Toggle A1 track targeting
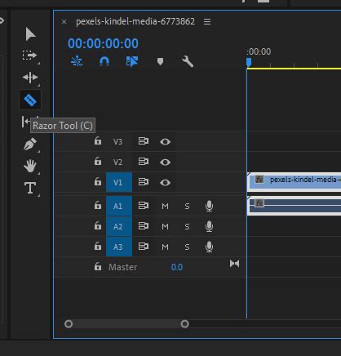Image resolution: width=341 pixels, height=356 pixels. [x=119, y=206]
